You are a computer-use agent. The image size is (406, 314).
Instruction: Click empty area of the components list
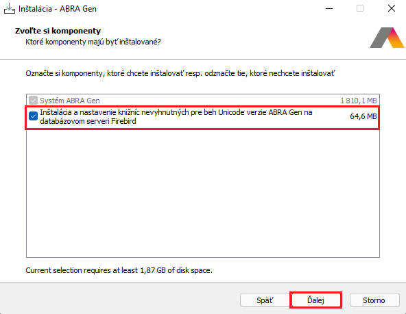coord(203,194)
